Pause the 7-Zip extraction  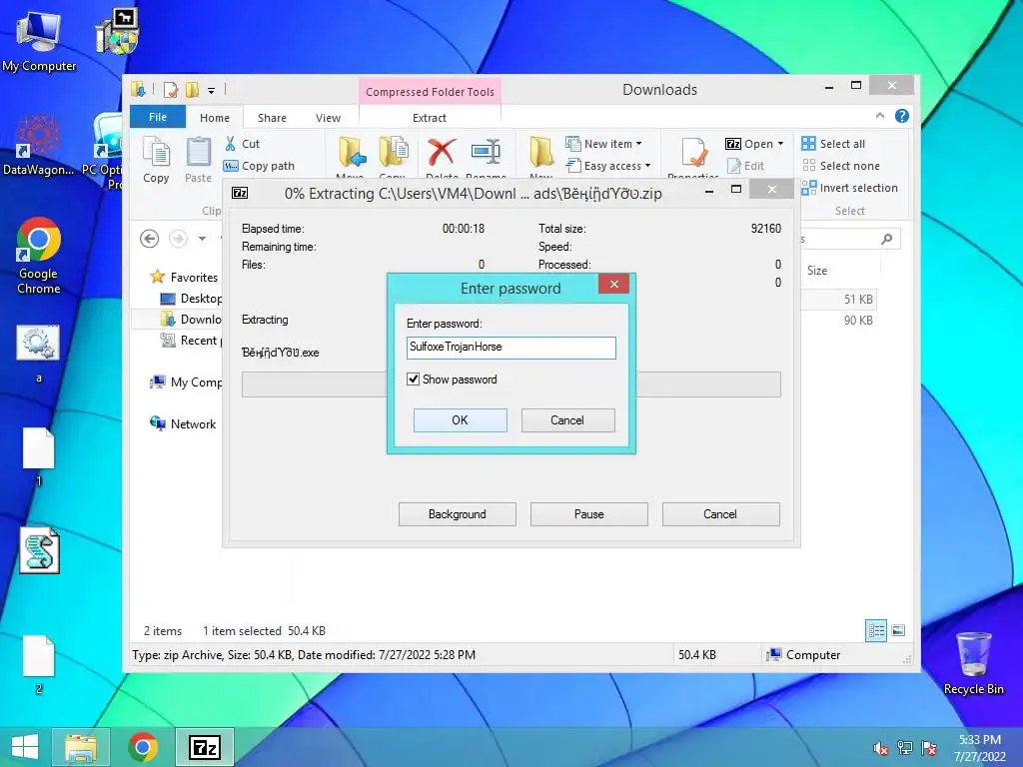pos(589,514)
